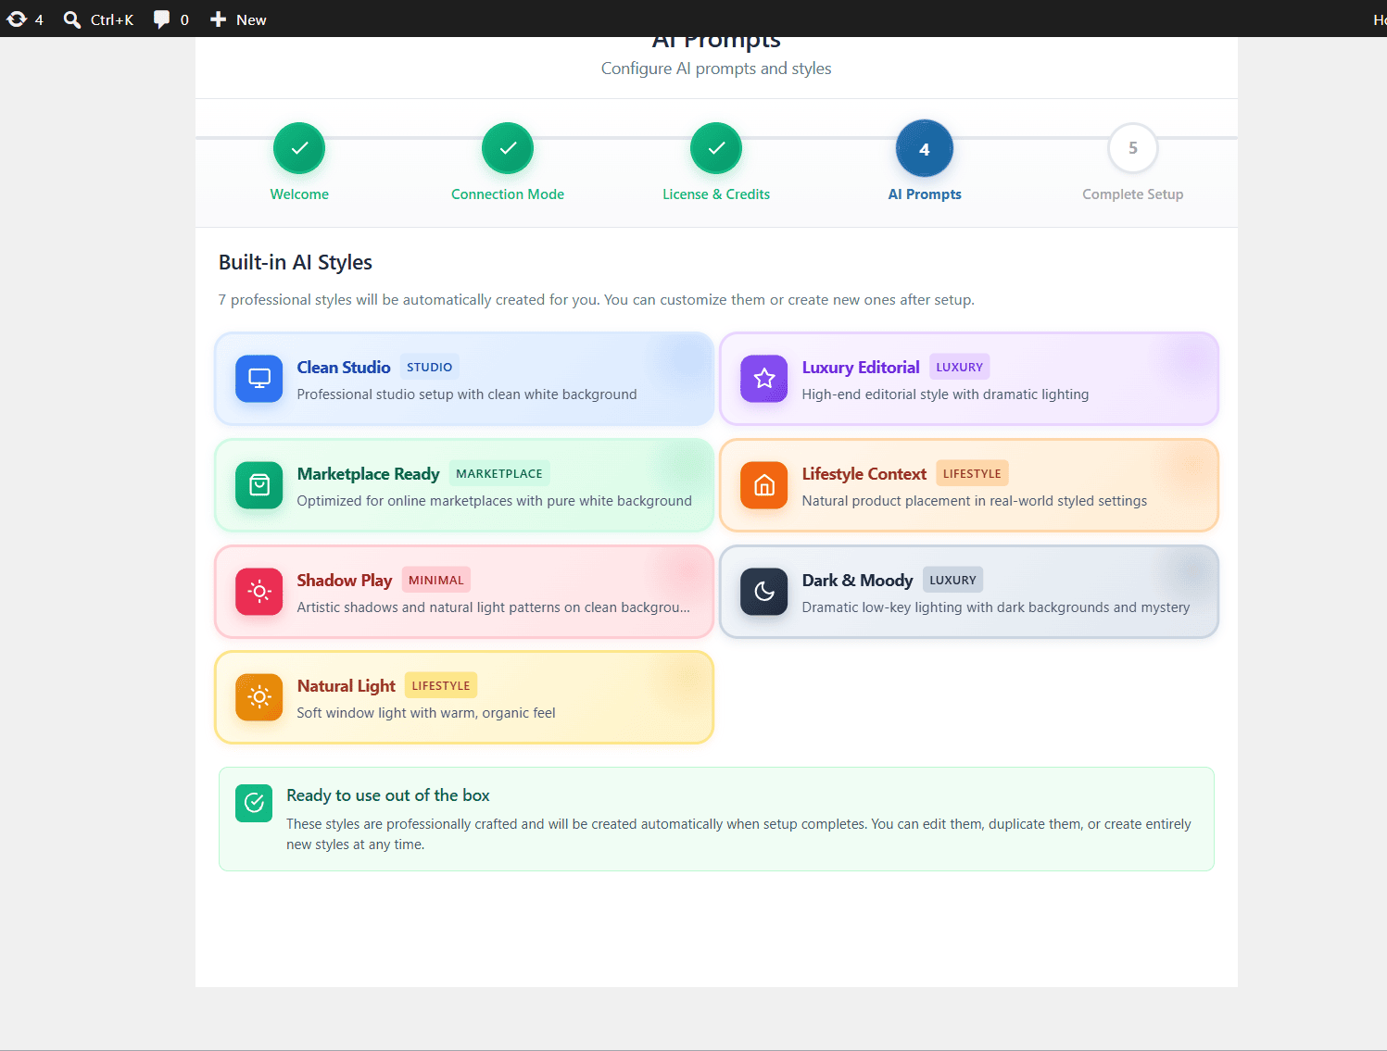Click the Dark & Moody title
This screenshot has width=1387, height=1051.
pos(857,581)
